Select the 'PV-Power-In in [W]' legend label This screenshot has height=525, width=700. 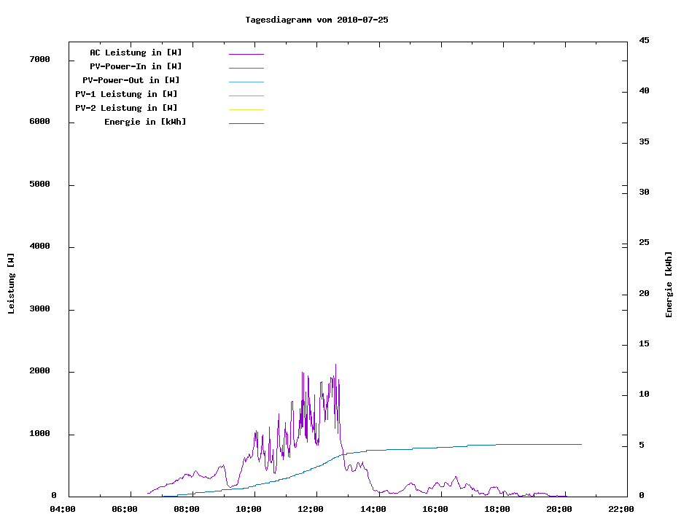tap(141, 66)
